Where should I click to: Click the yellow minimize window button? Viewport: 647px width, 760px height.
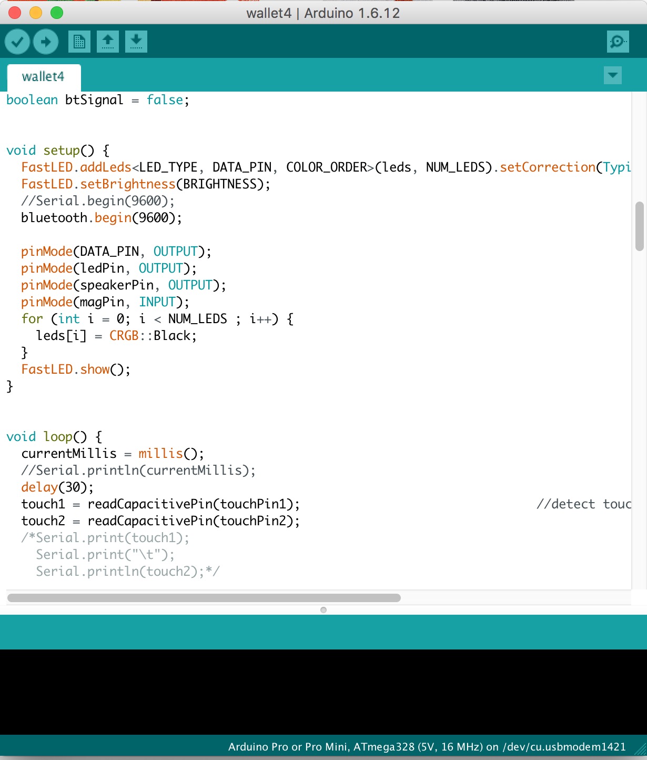tap(36, 13)
